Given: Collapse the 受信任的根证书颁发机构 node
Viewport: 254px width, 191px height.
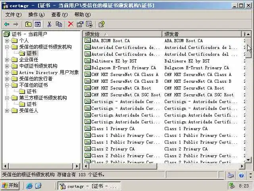Looking at the screenshot, I should click(7, 47).
